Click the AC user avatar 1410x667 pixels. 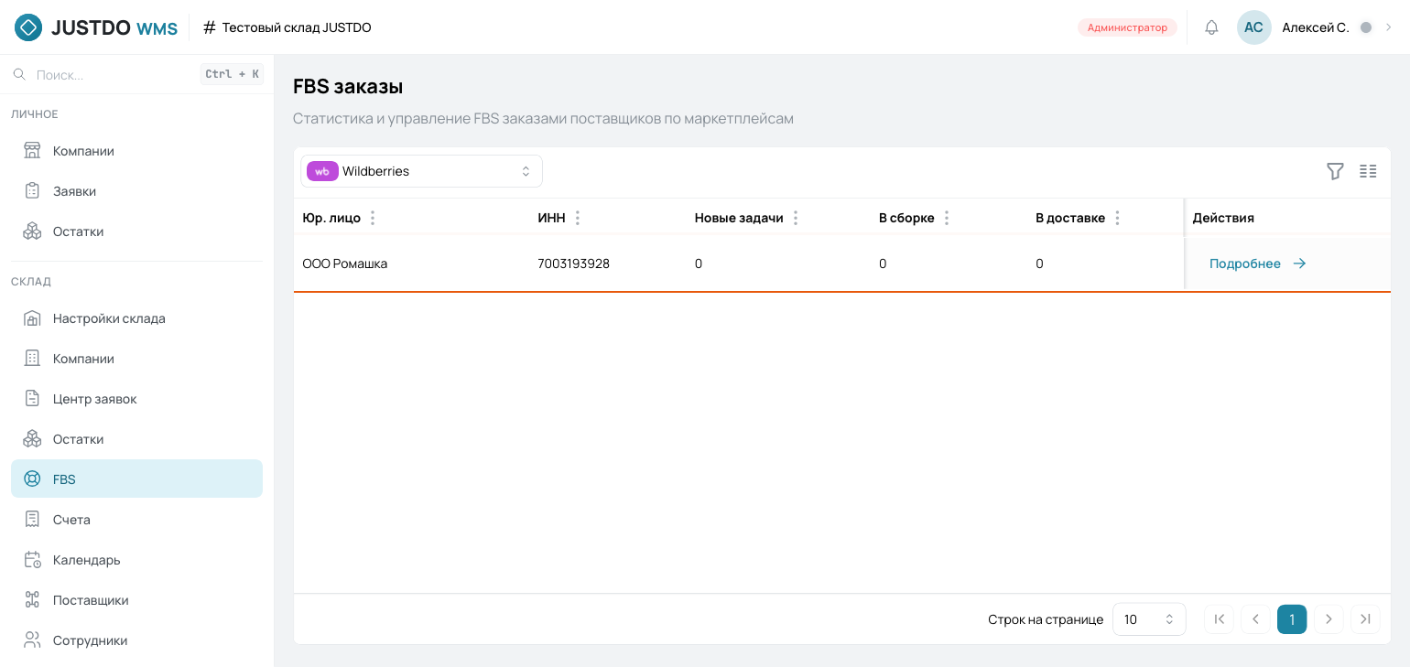pos(1253,27)
